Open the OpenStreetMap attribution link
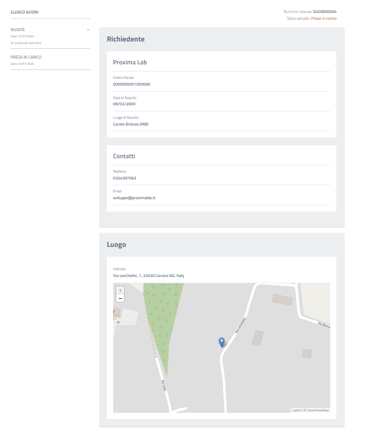This screenshot has height=430, width=381. pos(318,410)
